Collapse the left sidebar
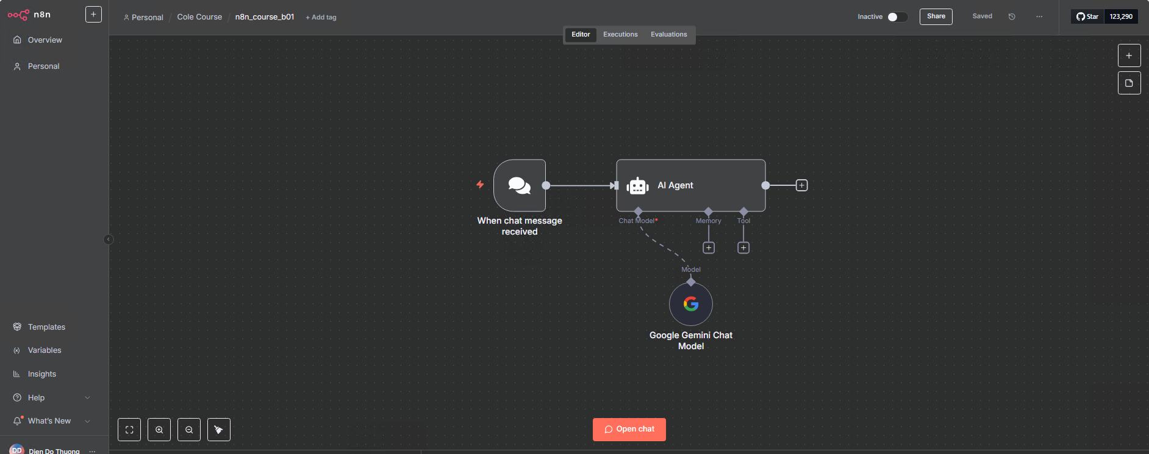The height and width of the screenshot is (454, 1149). [109, 239]
